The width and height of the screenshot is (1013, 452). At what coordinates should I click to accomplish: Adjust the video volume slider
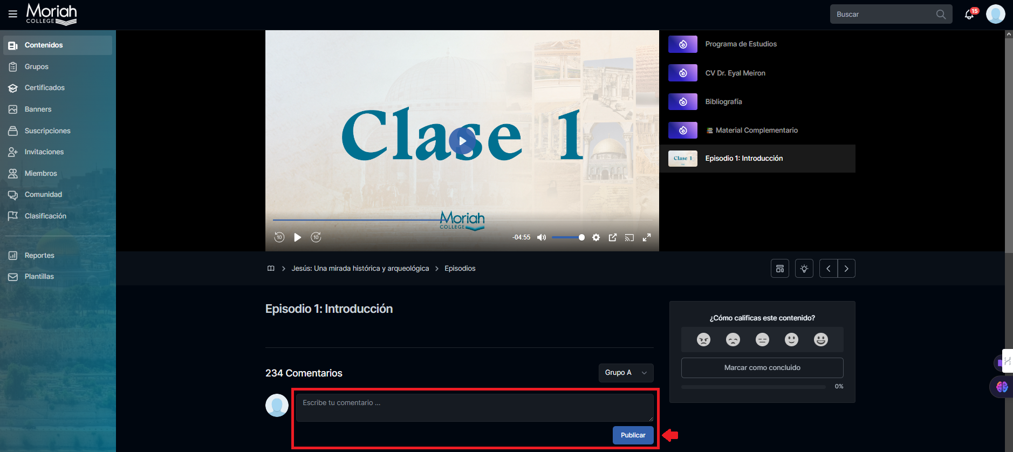568,237
